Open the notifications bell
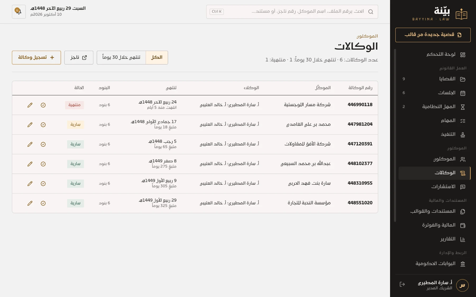 click(x=19, y=12)
